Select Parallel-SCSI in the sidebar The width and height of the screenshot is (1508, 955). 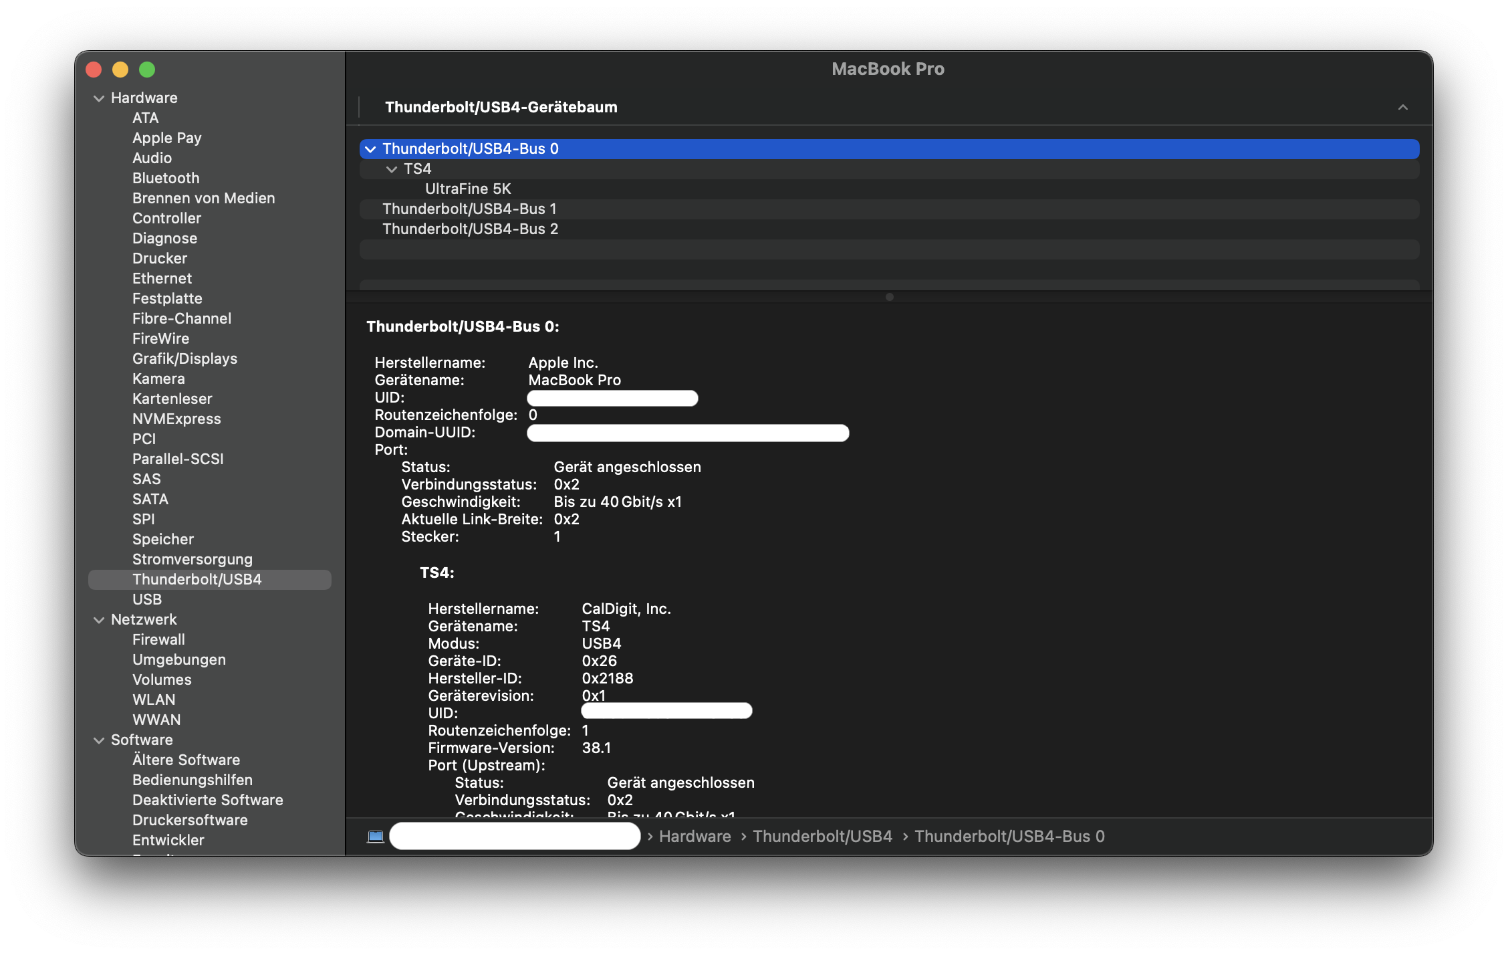178,459
